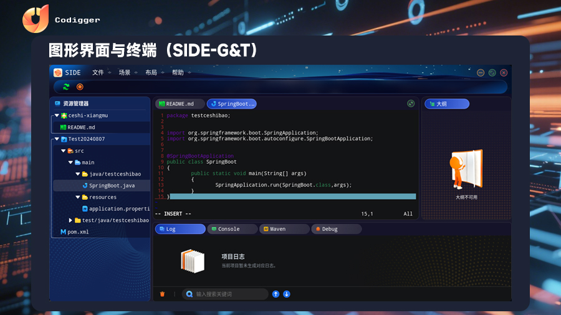561x315 pixels.
Task: Select the Console tab
Action: [233, 229]
